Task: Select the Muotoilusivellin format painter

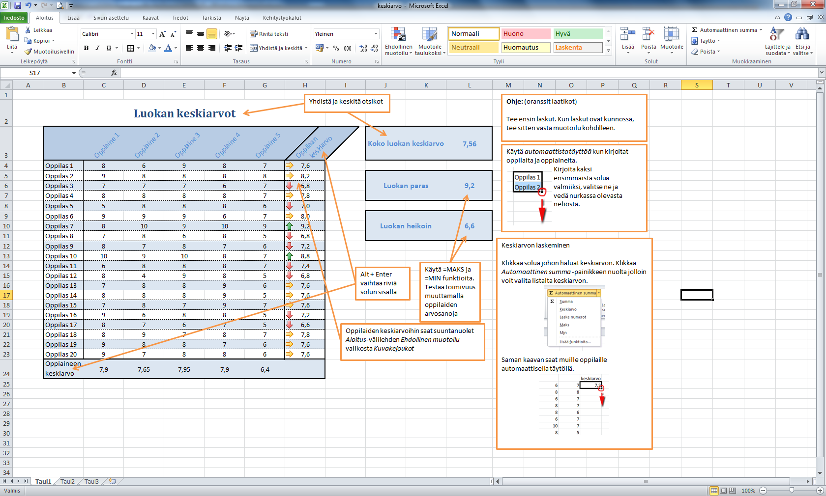Action: click(x=49, y=52)
